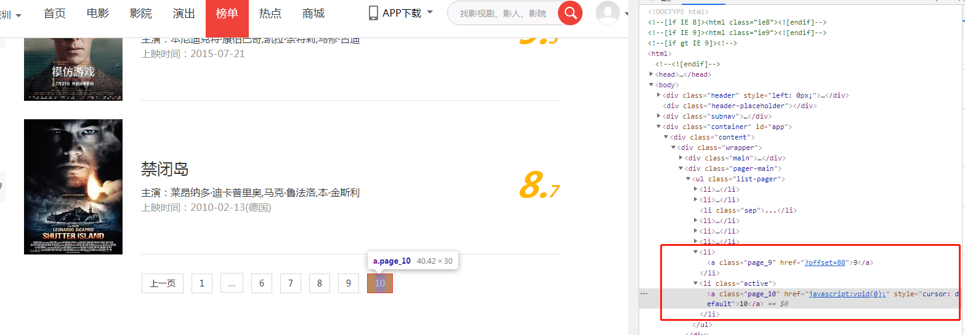Click the 禁闭岛 score 8.7
Image resolution: width=965 pixels, height=335 pixels.
pos(539,186)
